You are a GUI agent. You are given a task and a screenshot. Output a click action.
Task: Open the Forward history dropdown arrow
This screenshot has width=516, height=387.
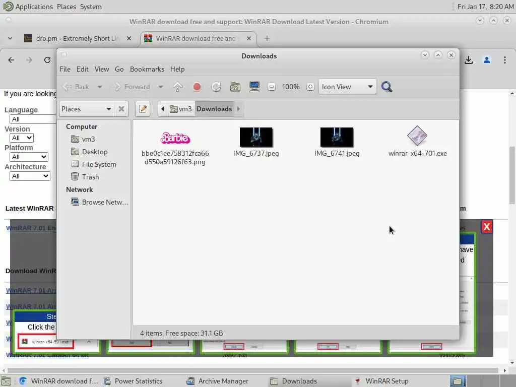[161, 87]
